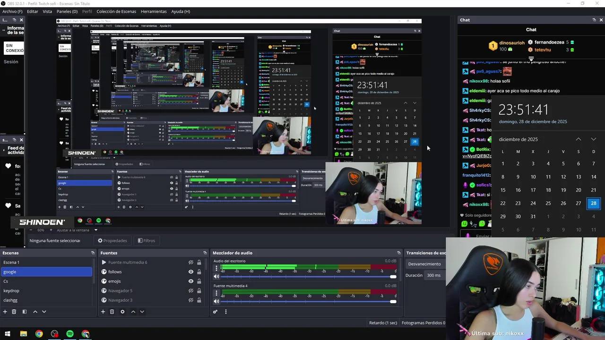Go to previous month in the calendar
Screen dimensions: 605x340
click(x=579, y=139)
